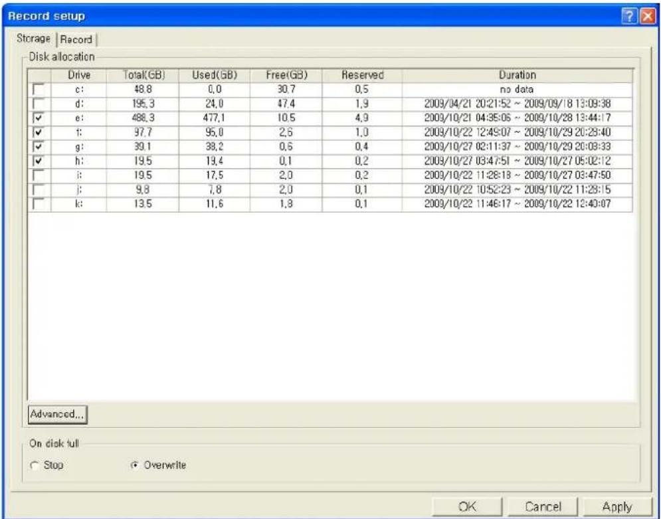The width and height of the screenshot is (661, 519).
Task: Click the Reserved column header
Action: click(x=362, y=75)
